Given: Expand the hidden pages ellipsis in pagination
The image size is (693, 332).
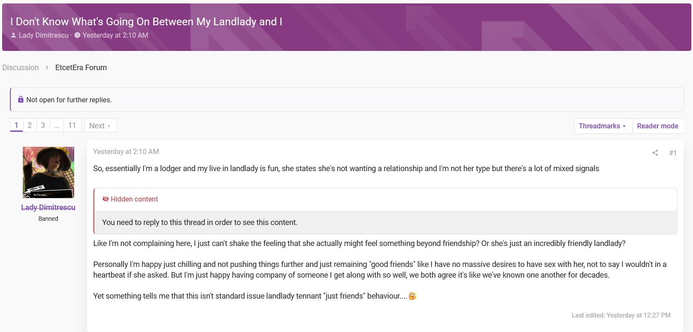Looking at the screenshot, I should click(x=57, y=125).
